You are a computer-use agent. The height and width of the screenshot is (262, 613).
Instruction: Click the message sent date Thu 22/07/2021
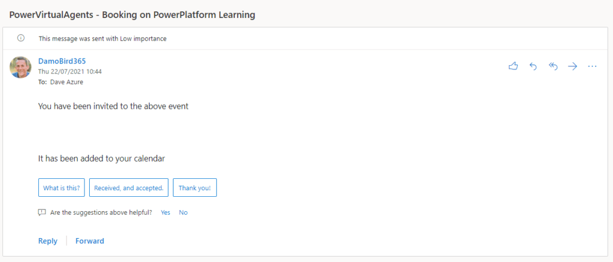point(70,72)
